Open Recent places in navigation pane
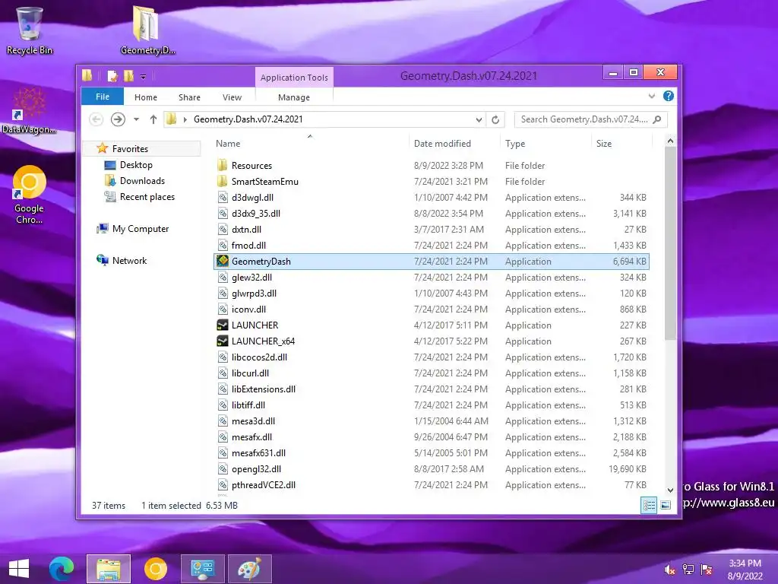 [147, 197]
